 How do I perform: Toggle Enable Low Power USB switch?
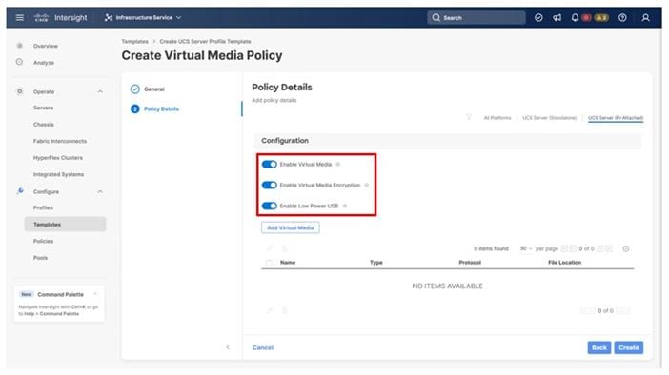[270, 206]
